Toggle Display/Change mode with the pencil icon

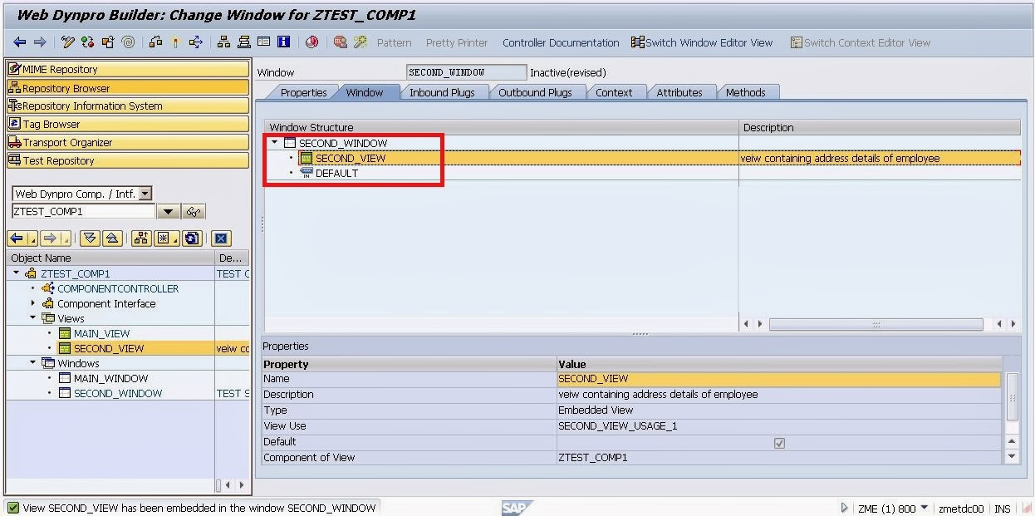[x=67, y=42]
